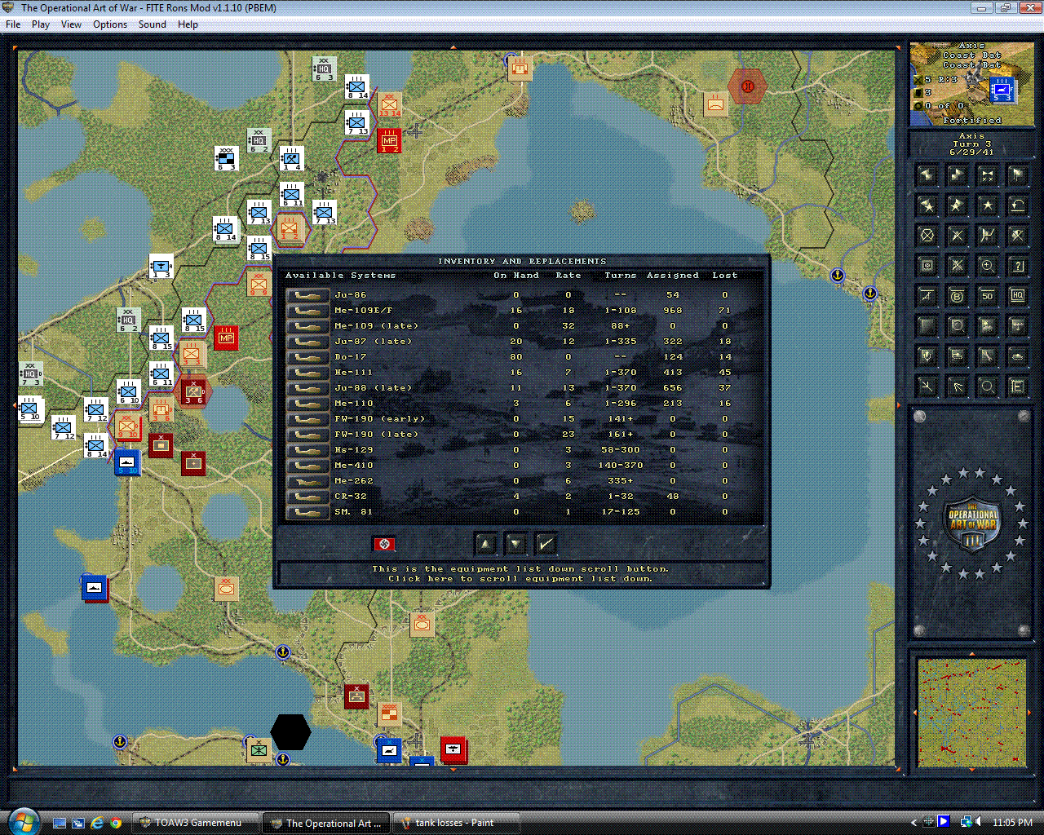Click the "50" scale toolbar icon
Image resolution: width=1044 pixels, height=835 pixels.
[x=988, y=296]
